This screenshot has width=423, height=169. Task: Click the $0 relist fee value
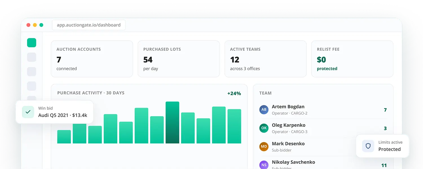[x=321, y=60]
